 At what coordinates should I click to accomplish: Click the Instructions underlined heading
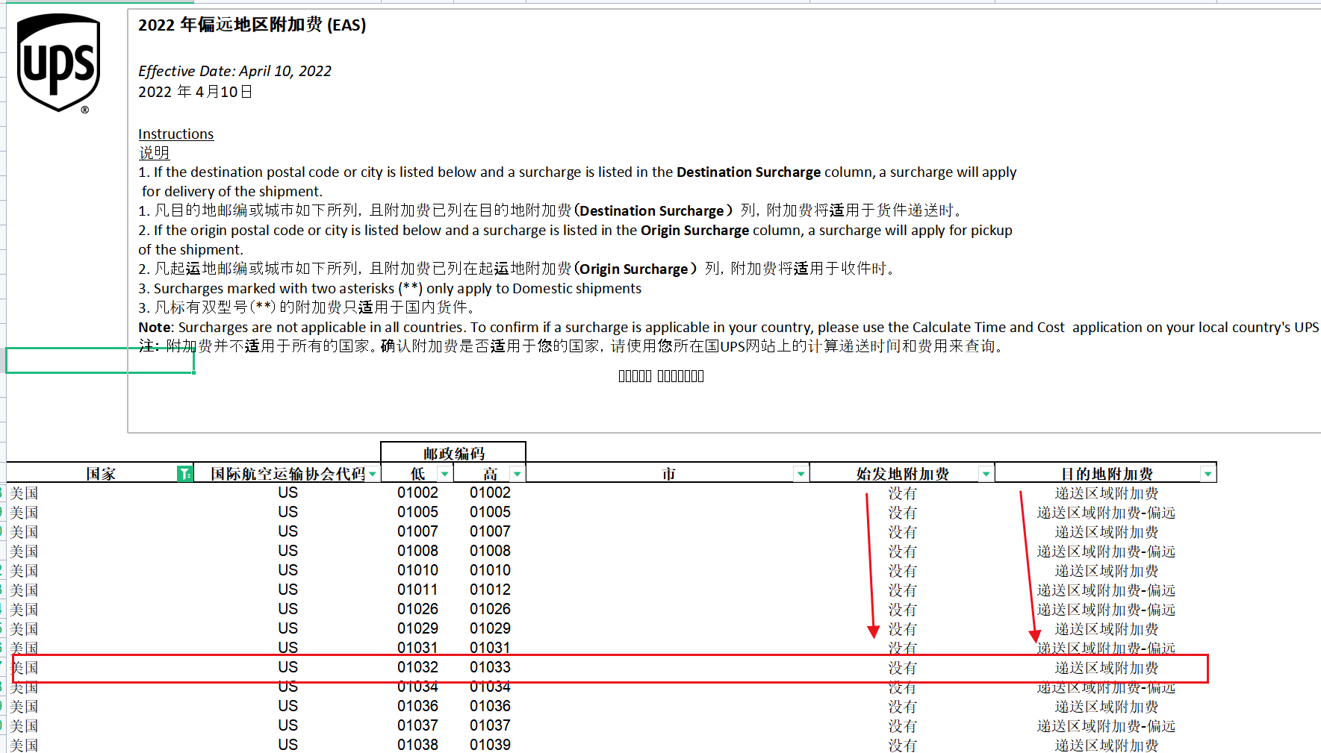coord(175,134)
